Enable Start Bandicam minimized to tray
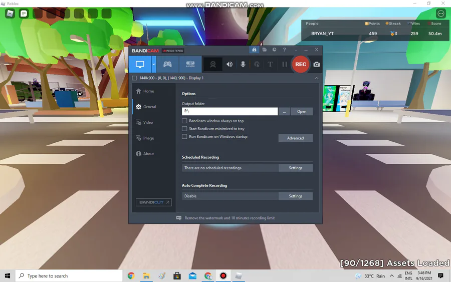 pos(184,129)
